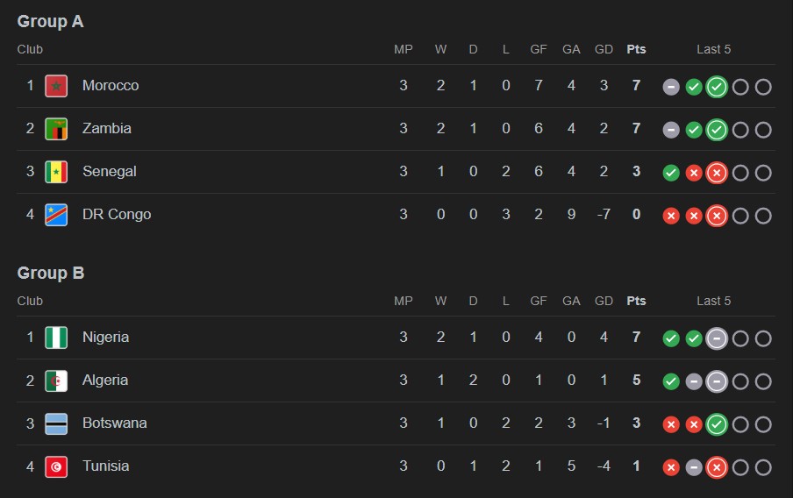The height and width of the screenshot is (498, 793).
Task: Click the Senegal flag icon
Action: 56,172
